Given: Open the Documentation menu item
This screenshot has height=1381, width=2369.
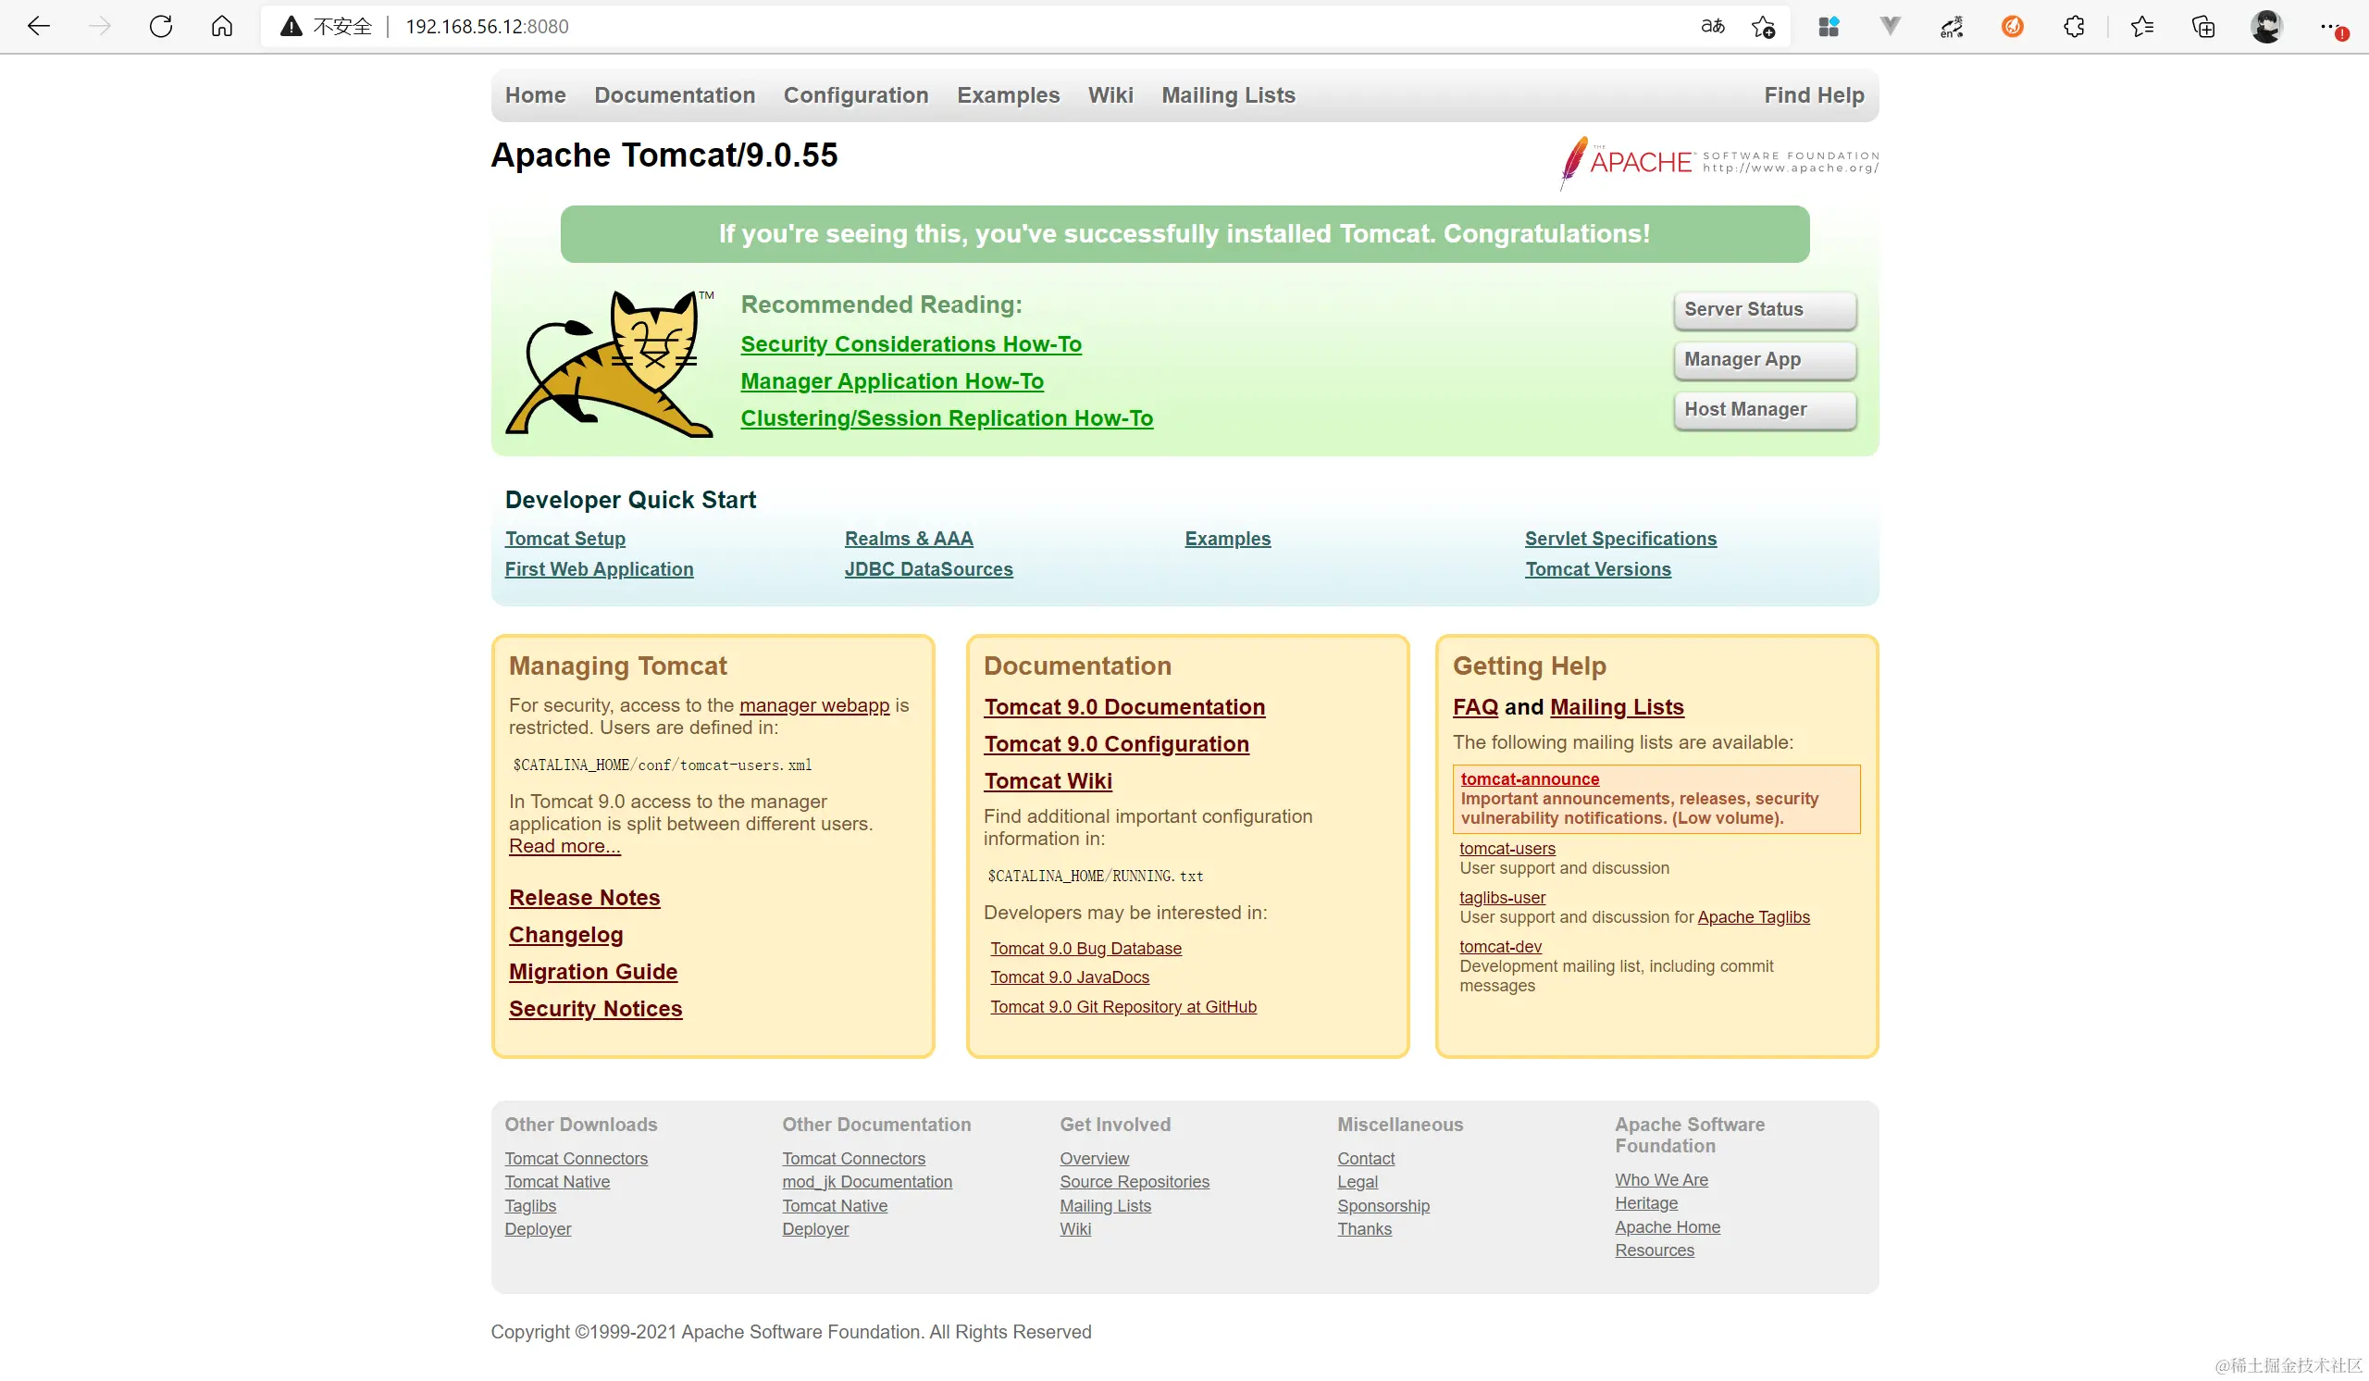Looking at the screenshot, I should coord(674,95).
